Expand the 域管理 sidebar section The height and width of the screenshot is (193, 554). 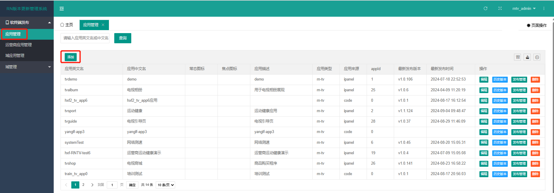(x=27, y=67)
